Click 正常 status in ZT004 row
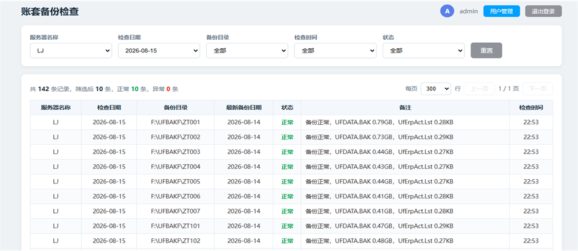The height and width of the screenshot is (251, 578). pyautogui.click(x=287, y=167)
